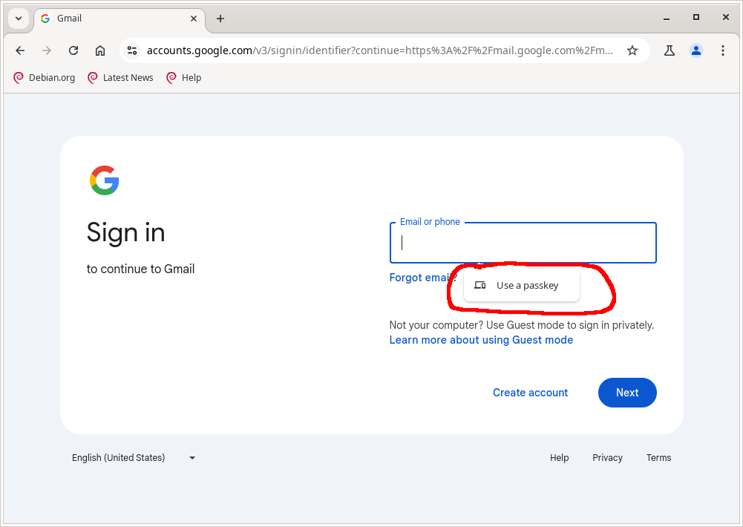
Task: Open the Debian.org bookmark
Action: coord(44,78)
